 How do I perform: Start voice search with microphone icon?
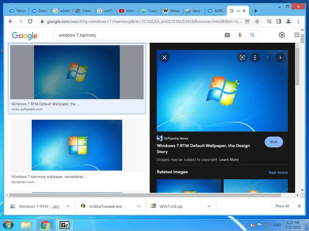(240, 35)
